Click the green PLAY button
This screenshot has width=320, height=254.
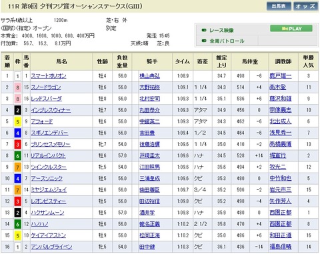[291, 29]
